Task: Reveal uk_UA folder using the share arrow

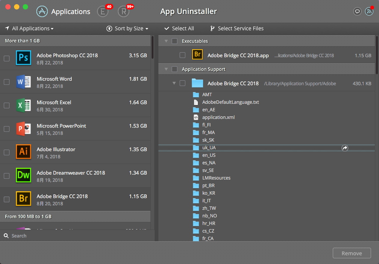Action: pos(345,148)
